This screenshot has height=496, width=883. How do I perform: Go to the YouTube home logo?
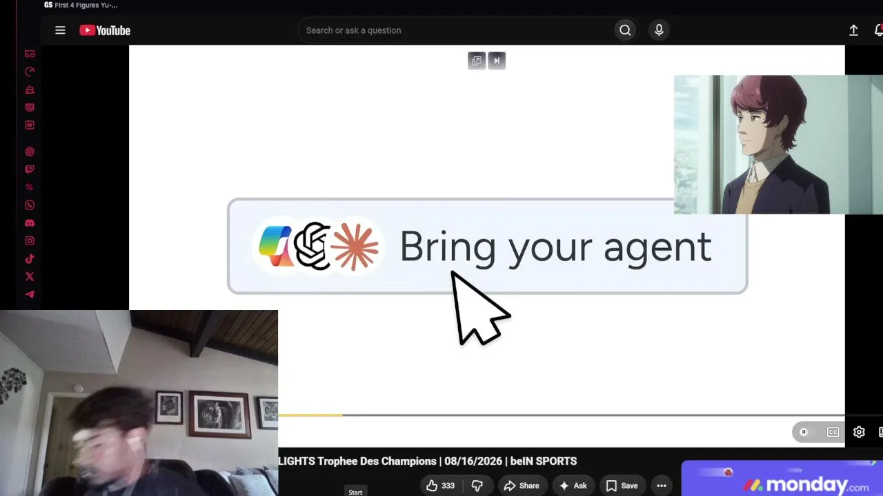(x=105, y=30)
